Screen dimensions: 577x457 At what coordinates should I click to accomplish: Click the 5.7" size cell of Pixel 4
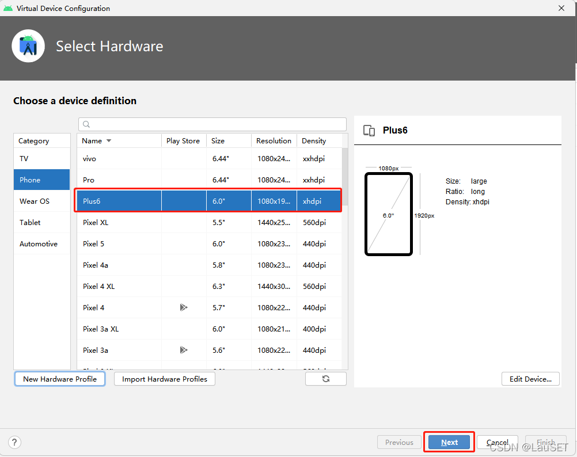click(229, 308)
